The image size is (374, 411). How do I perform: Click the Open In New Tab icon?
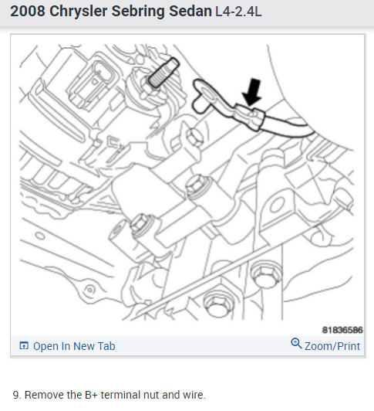coord(24,346)
